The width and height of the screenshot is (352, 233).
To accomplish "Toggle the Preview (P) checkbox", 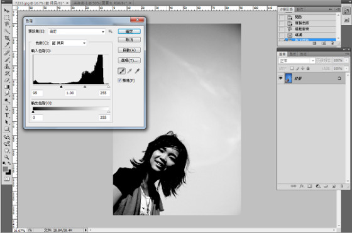I will (x=120, y=80).
